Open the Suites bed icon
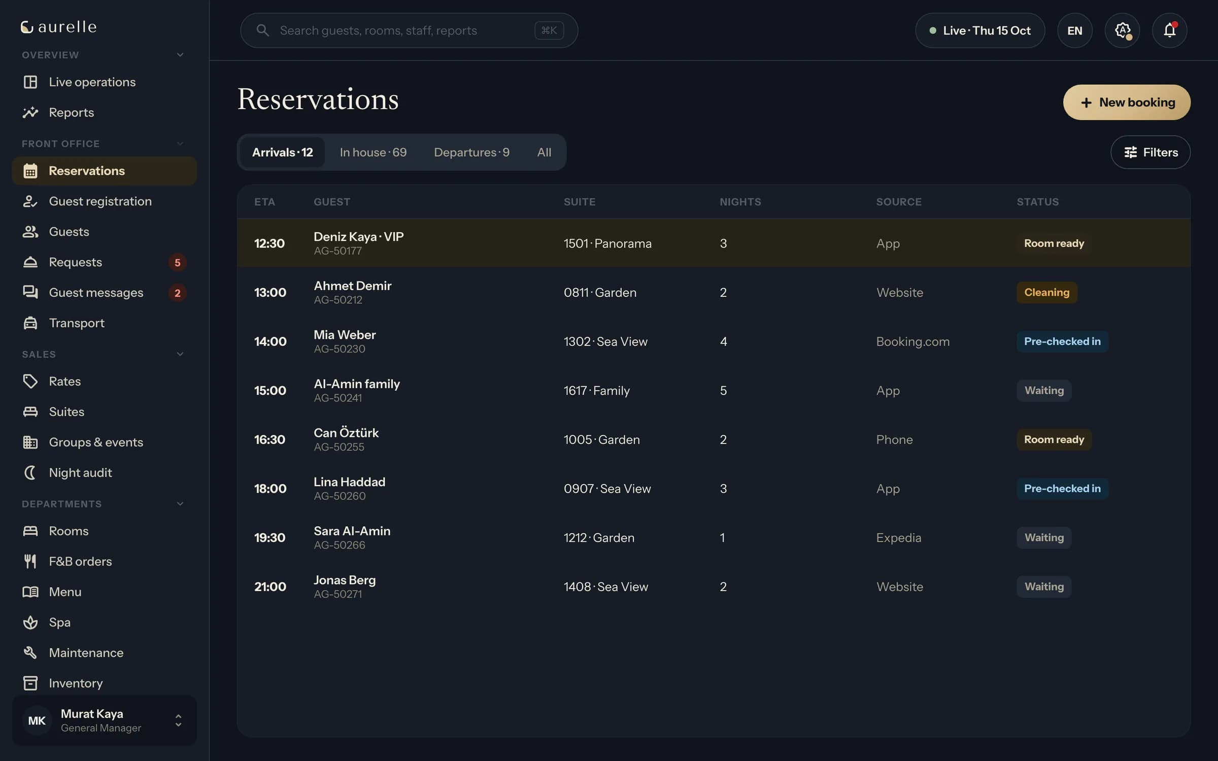 click(30, 411)
